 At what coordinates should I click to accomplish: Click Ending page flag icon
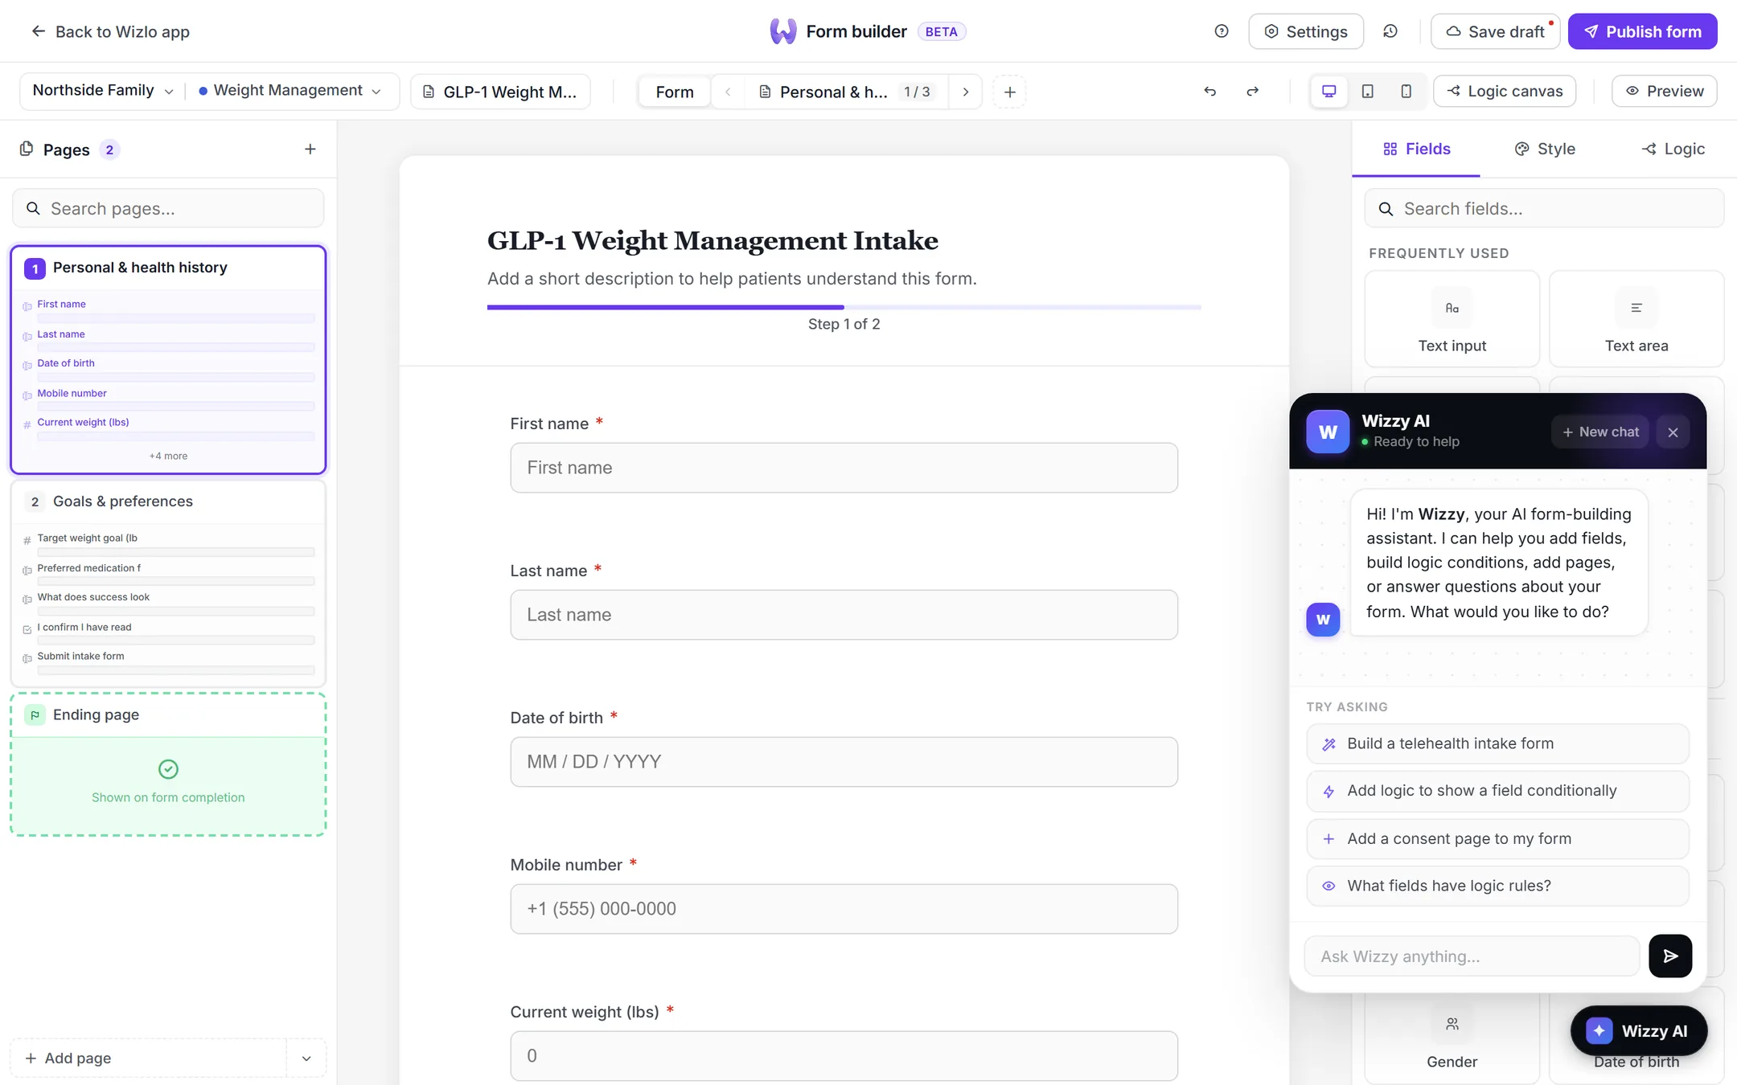[35, 714]
